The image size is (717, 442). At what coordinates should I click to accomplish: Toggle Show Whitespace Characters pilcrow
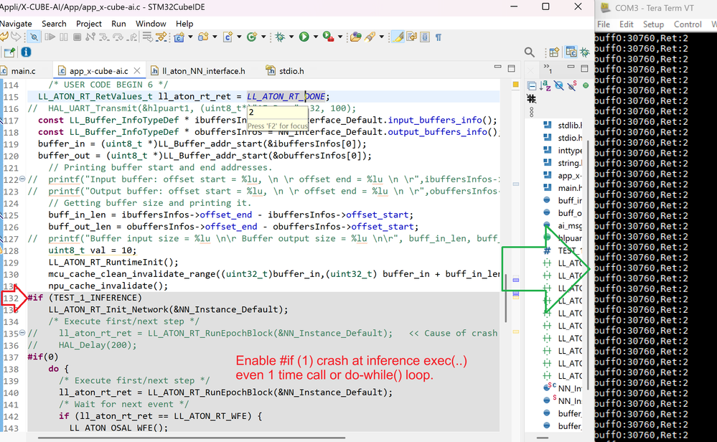pyautogui.click(x=439, y=37)
